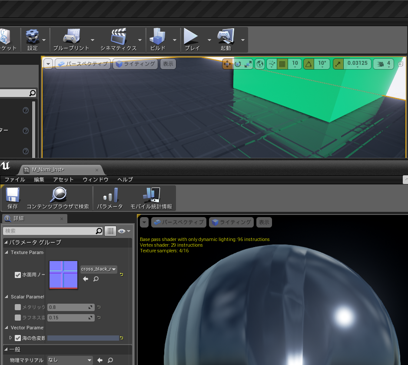Open the ファイル menu
Screen dimensions: 408x365
click(15, 180)
